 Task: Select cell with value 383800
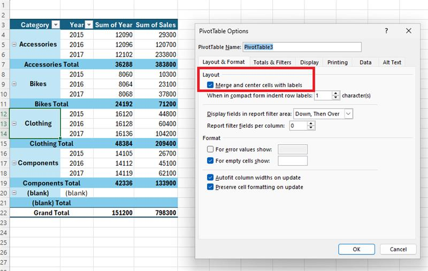coord(156,64)
